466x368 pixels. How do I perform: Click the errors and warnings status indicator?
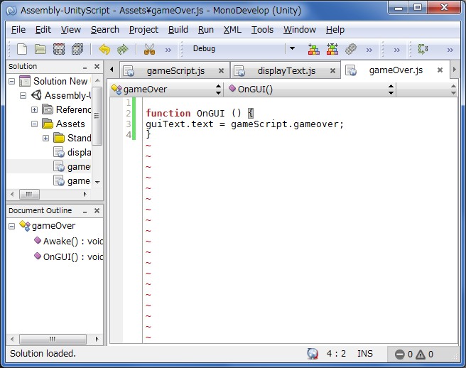414,354
